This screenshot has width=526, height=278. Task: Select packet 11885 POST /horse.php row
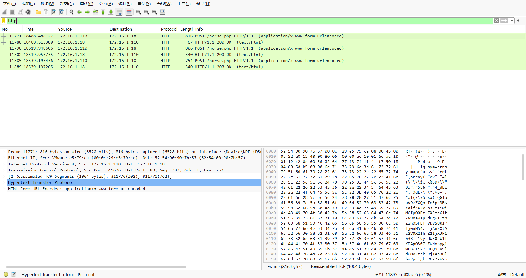[263, 61]
